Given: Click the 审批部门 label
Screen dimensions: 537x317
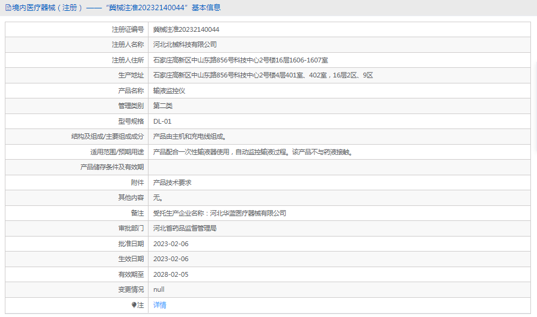Looking at the screenshot, I should pyautogui.click(x=131, y=228).
